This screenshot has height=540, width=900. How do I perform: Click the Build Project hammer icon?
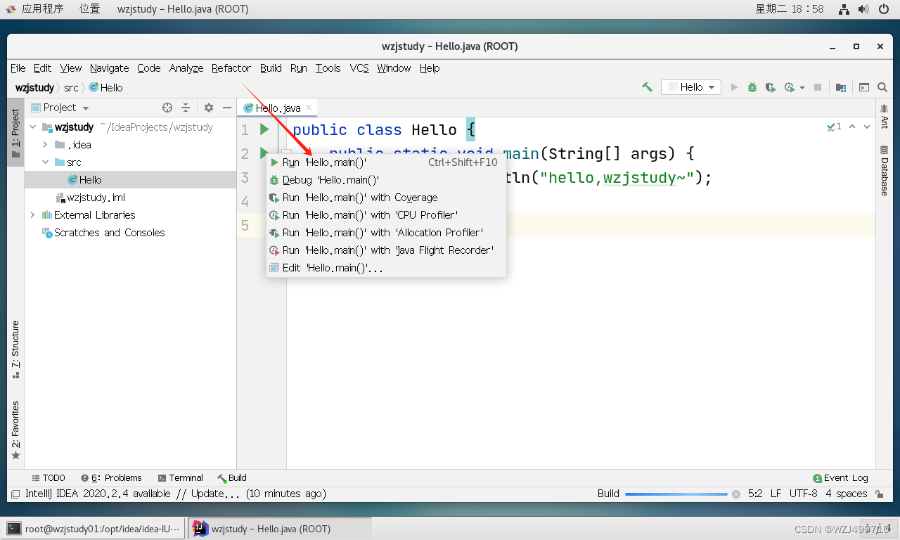point(647,87)
